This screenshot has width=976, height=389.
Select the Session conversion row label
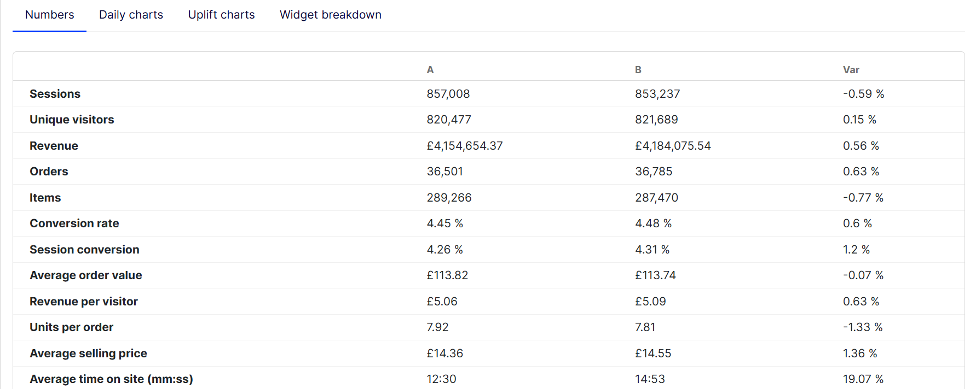[x=84, y=250]
